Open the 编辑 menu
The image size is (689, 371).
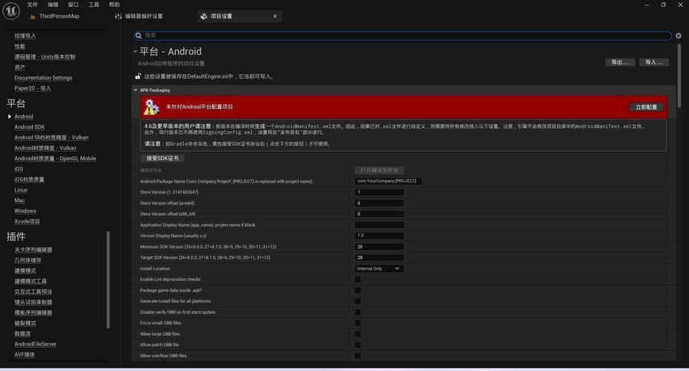tap(53, 4)
